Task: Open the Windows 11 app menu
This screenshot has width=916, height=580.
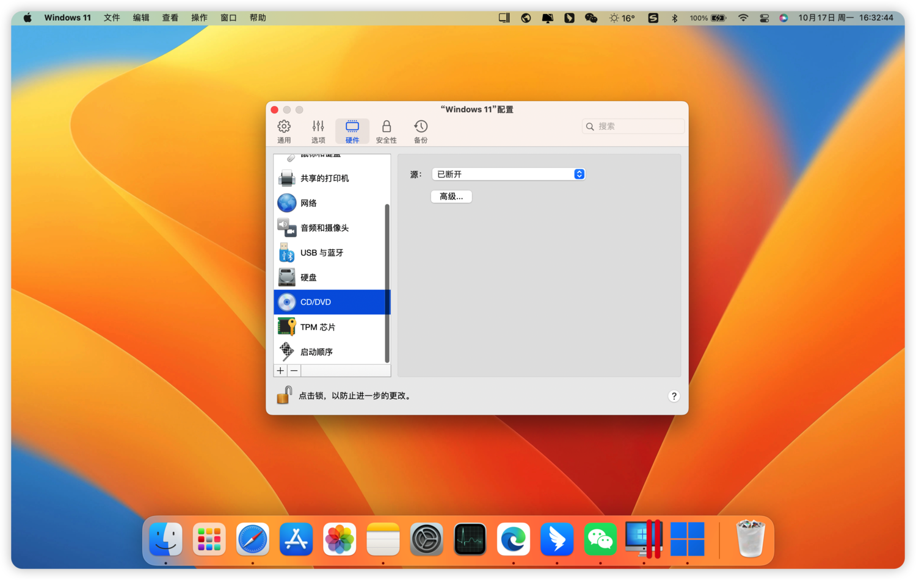Action: (x=67, y=18)
